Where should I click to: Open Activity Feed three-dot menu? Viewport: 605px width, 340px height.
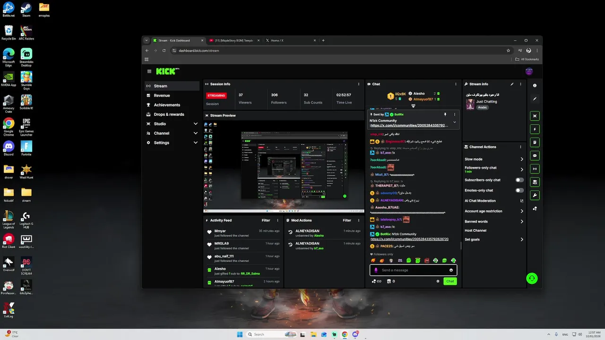278,221
